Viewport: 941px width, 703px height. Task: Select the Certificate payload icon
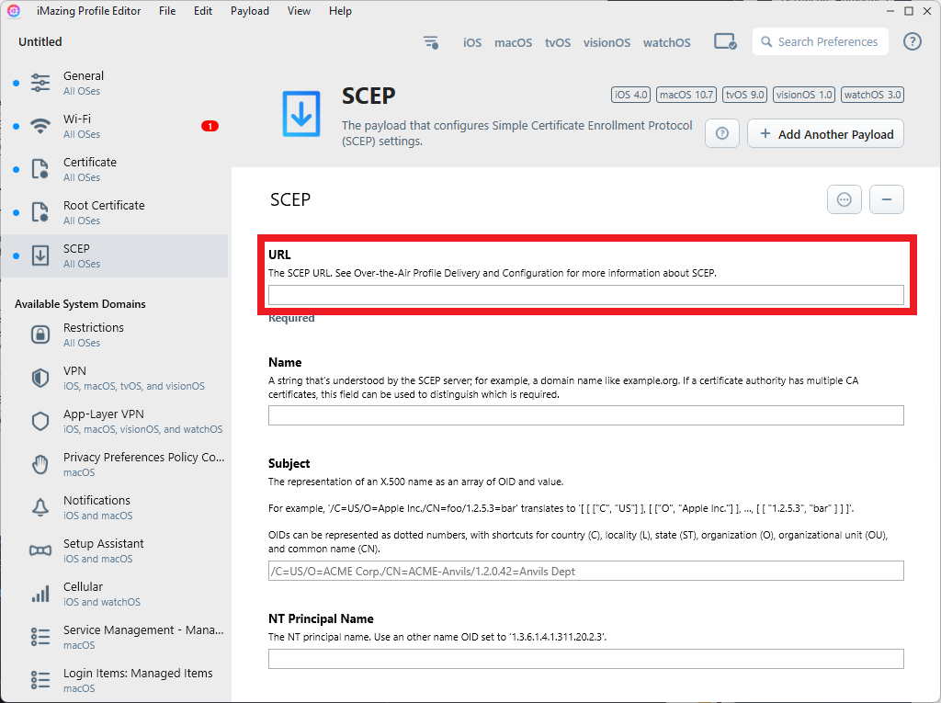(x=40, y=169)
